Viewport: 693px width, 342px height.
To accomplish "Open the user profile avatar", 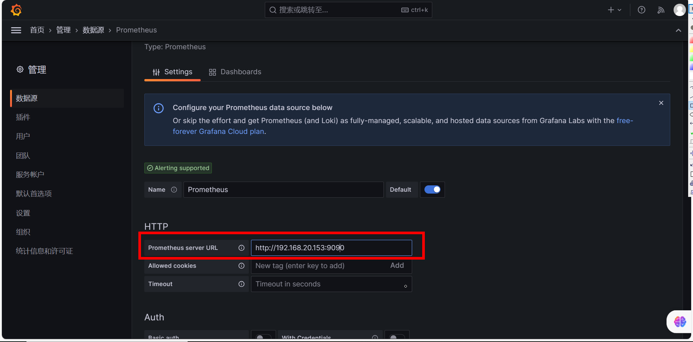I will tap(679, 10).
